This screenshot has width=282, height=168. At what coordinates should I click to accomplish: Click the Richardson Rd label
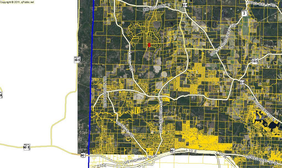[105, 92]
